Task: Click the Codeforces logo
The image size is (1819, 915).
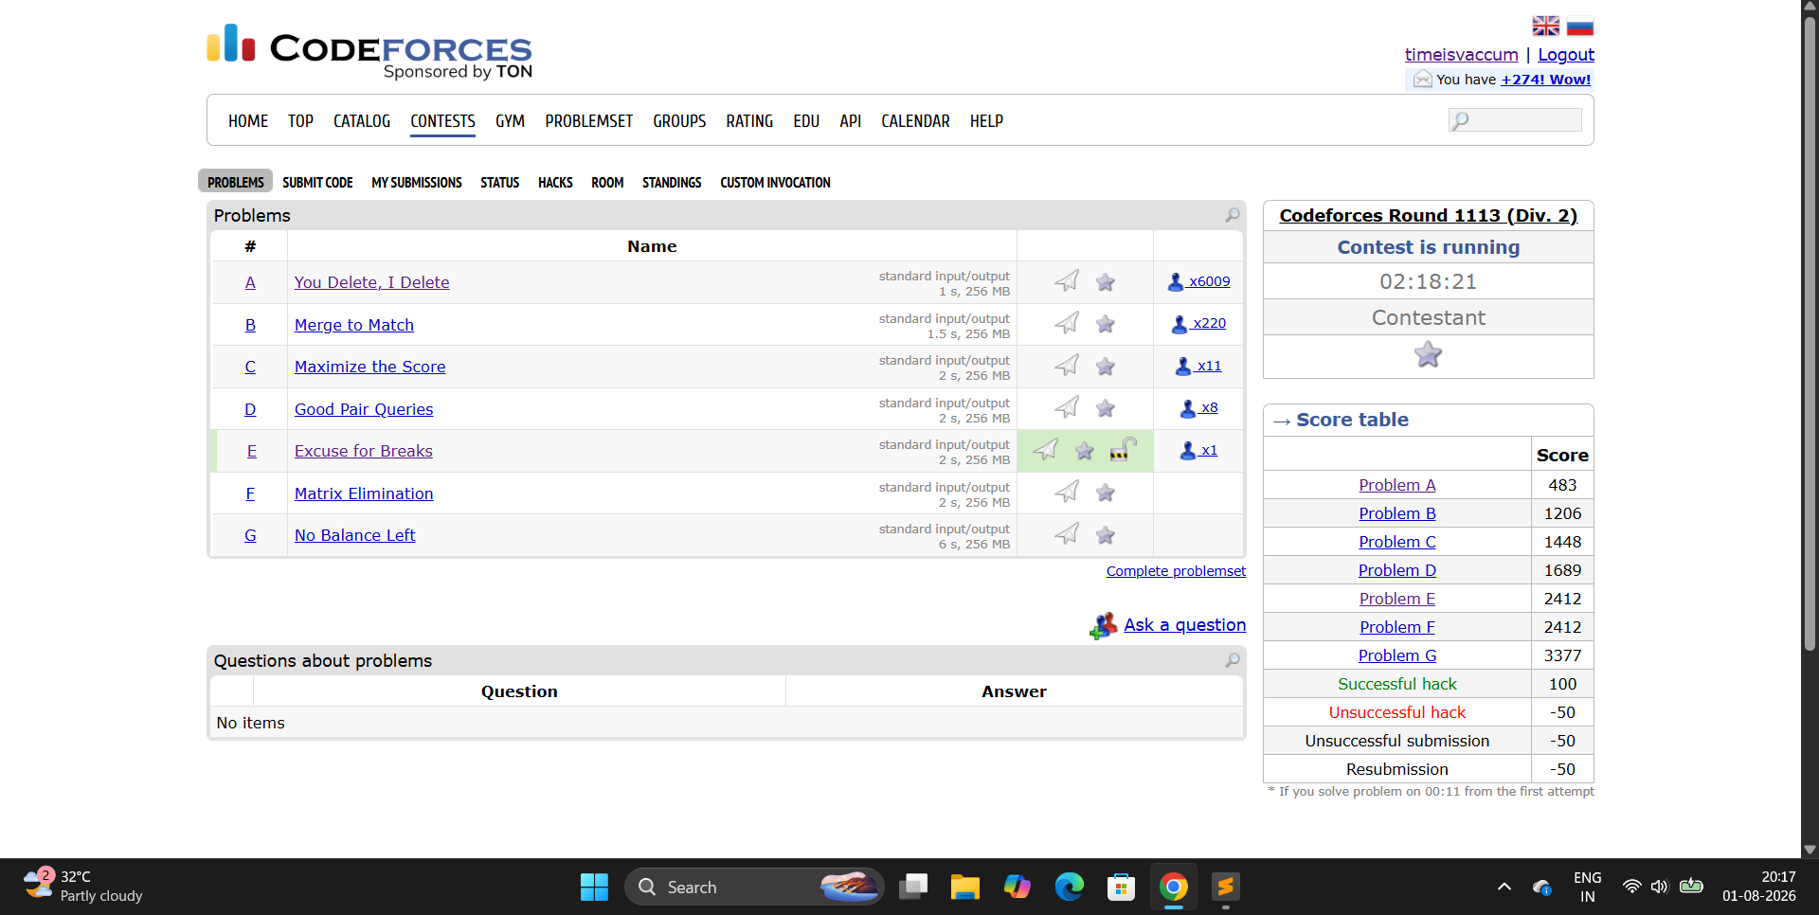Action: [369, 50]
